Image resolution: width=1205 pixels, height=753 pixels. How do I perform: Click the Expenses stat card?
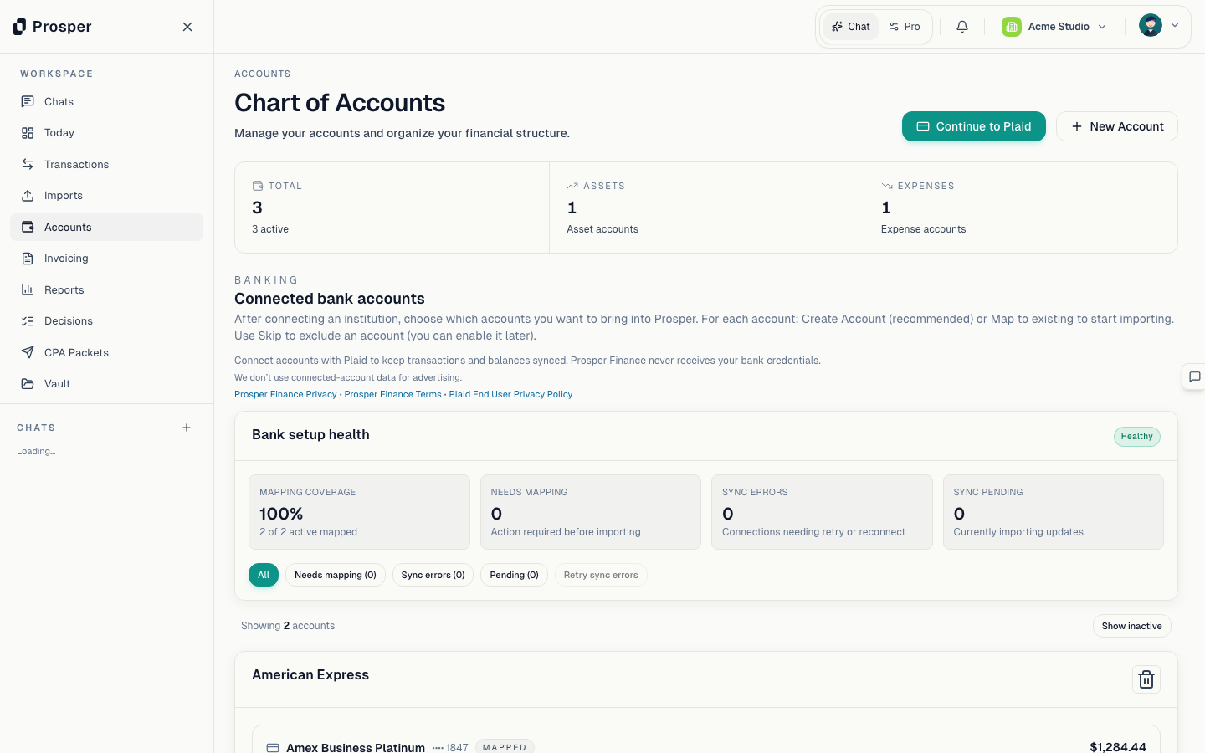tap(1021, 207)
